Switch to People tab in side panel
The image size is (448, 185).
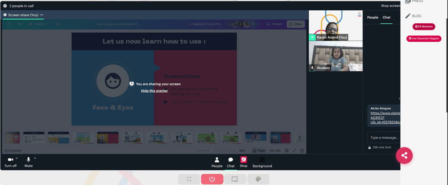pos(373,17)
